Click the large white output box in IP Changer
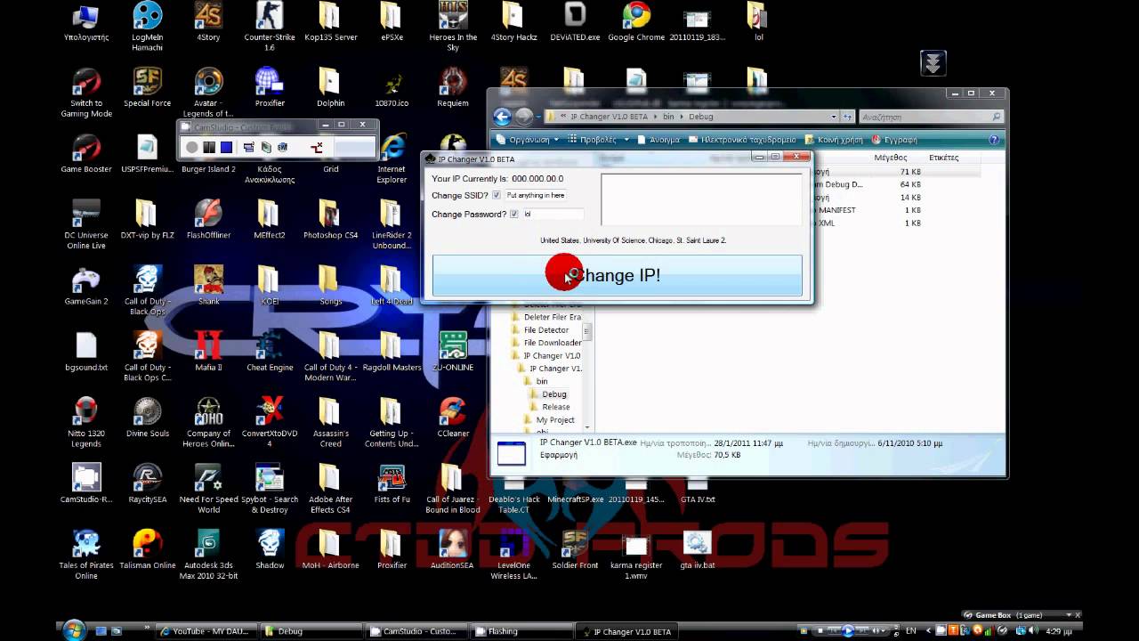Image resolution: width=1139 pixels, height=641 pixels. 701,199
